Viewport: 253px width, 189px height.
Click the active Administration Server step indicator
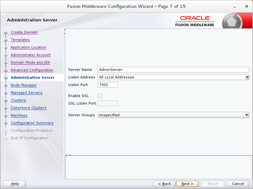click(6, 77)
